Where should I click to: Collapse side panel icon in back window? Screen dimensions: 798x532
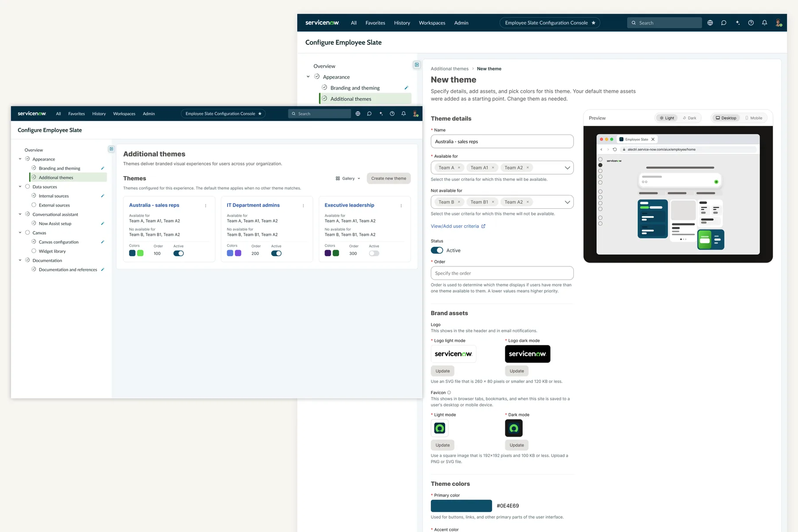pos(417,65)
